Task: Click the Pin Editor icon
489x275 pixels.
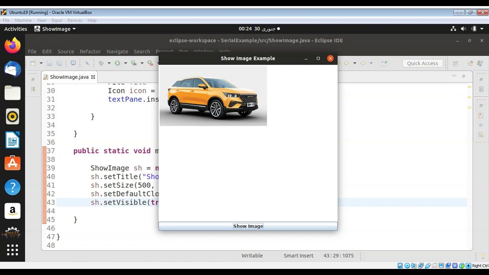Action: pyautogui.click(x=384, y=63)
